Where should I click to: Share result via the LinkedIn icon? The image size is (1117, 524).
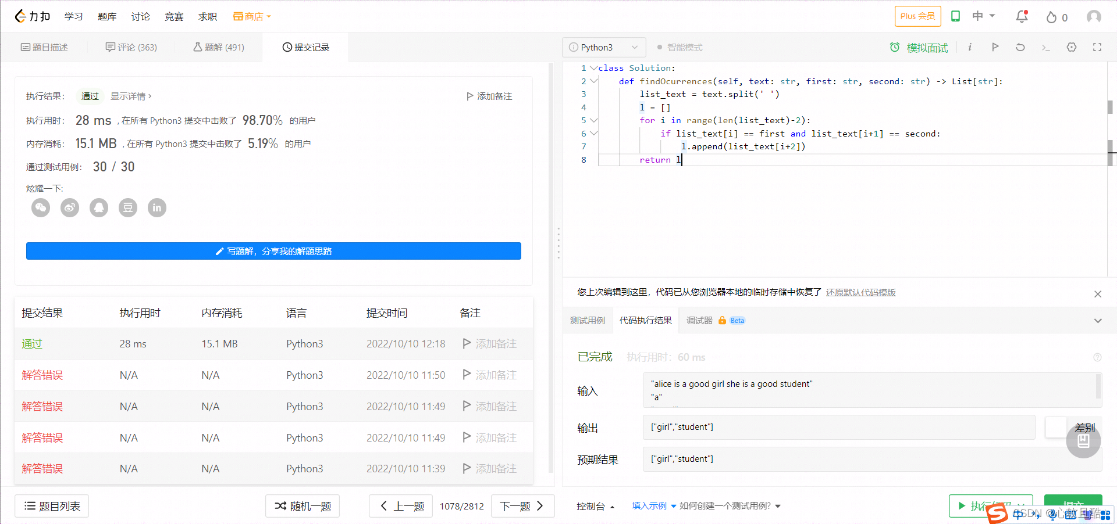156,207
